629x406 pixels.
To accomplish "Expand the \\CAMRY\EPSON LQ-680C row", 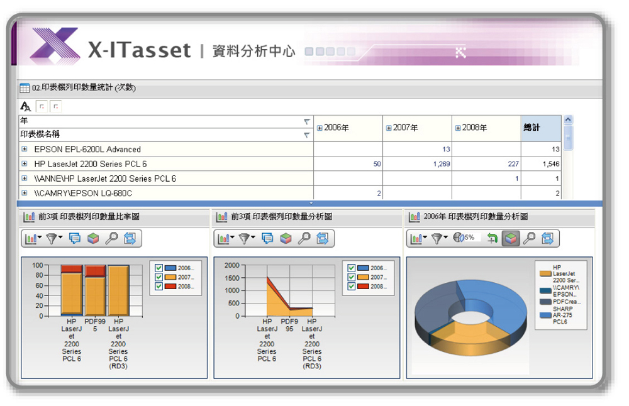I will 25,193.
